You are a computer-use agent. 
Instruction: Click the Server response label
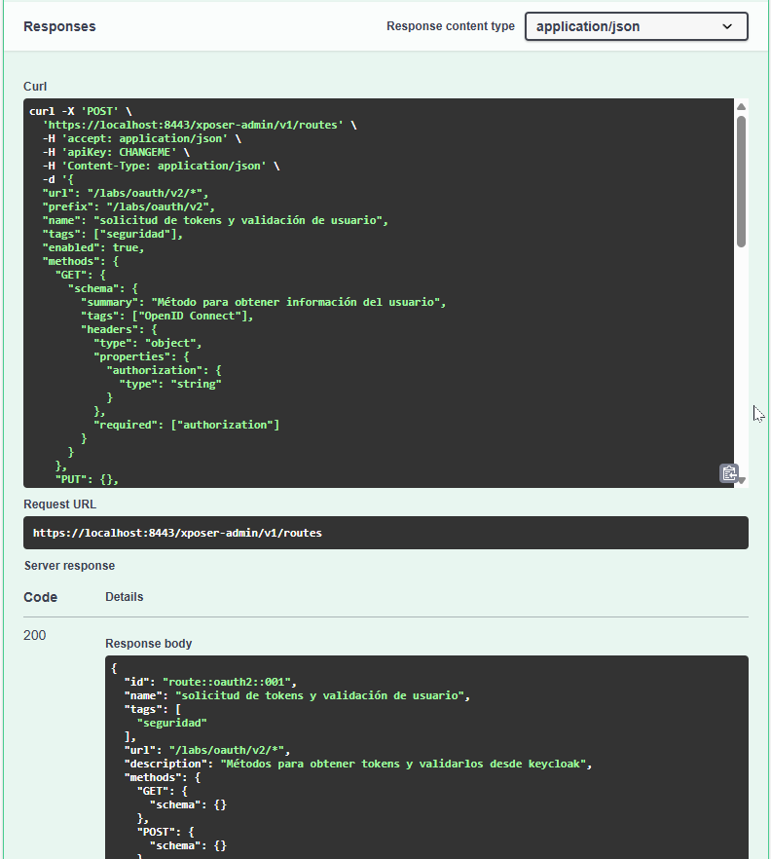(69, 566)
